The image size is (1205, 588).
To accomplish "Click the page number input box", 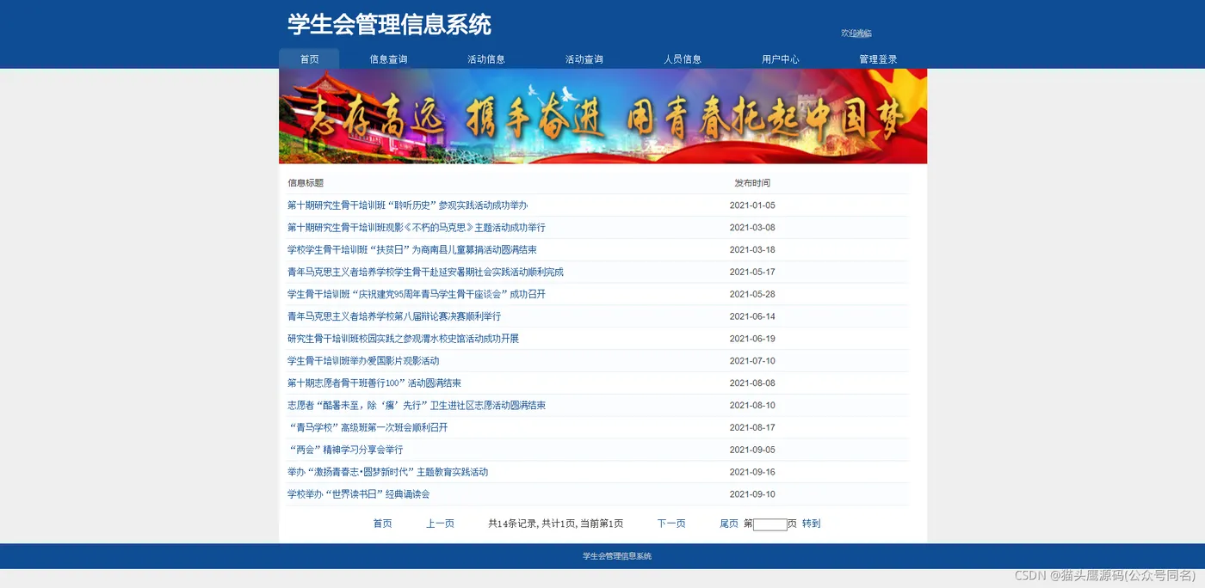I will 770,524.
